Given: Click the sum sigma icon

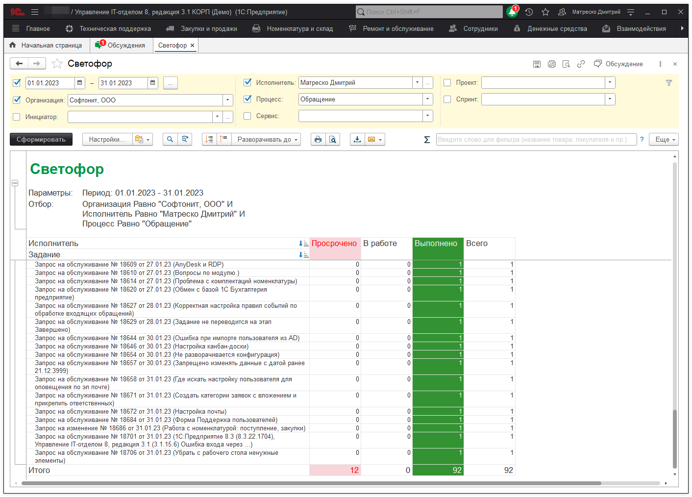Looking at the screenshot, I should click(x=427, y=140).
